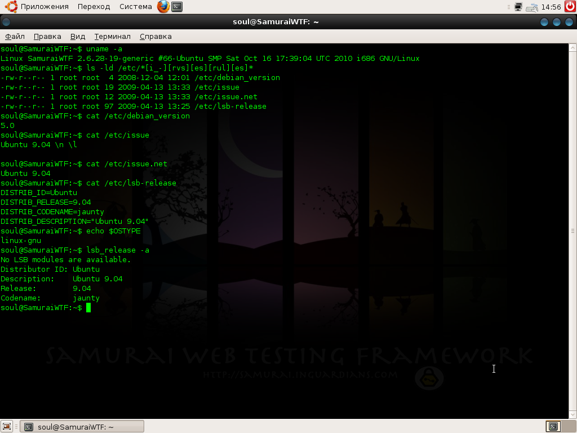Open the network connection tray icon
The image size is (577, 433).
point(518,7)
